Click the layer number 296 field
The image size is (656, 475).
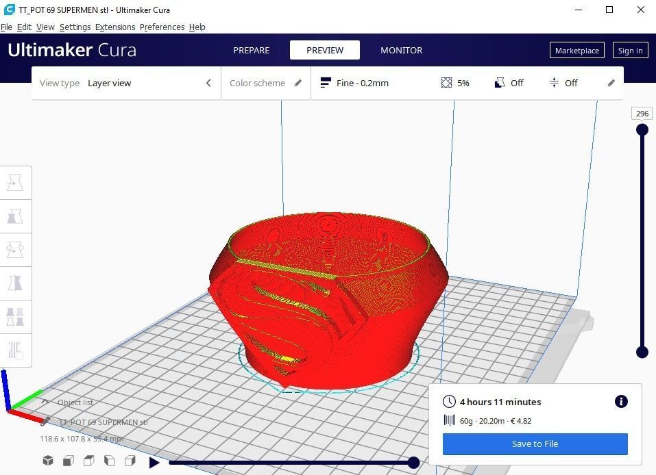tap(642, 113)
